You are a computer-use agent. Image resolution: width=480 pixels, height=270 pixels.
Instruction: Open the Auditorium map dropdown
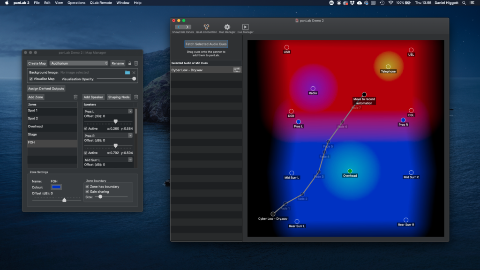click(79, 63)
